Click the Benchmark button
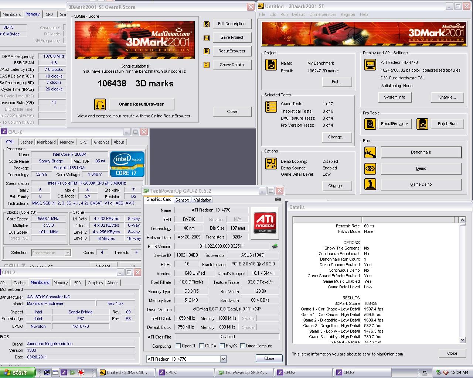Image resolution: width=473 pixels, height=378 pixels. click(421, 152)
